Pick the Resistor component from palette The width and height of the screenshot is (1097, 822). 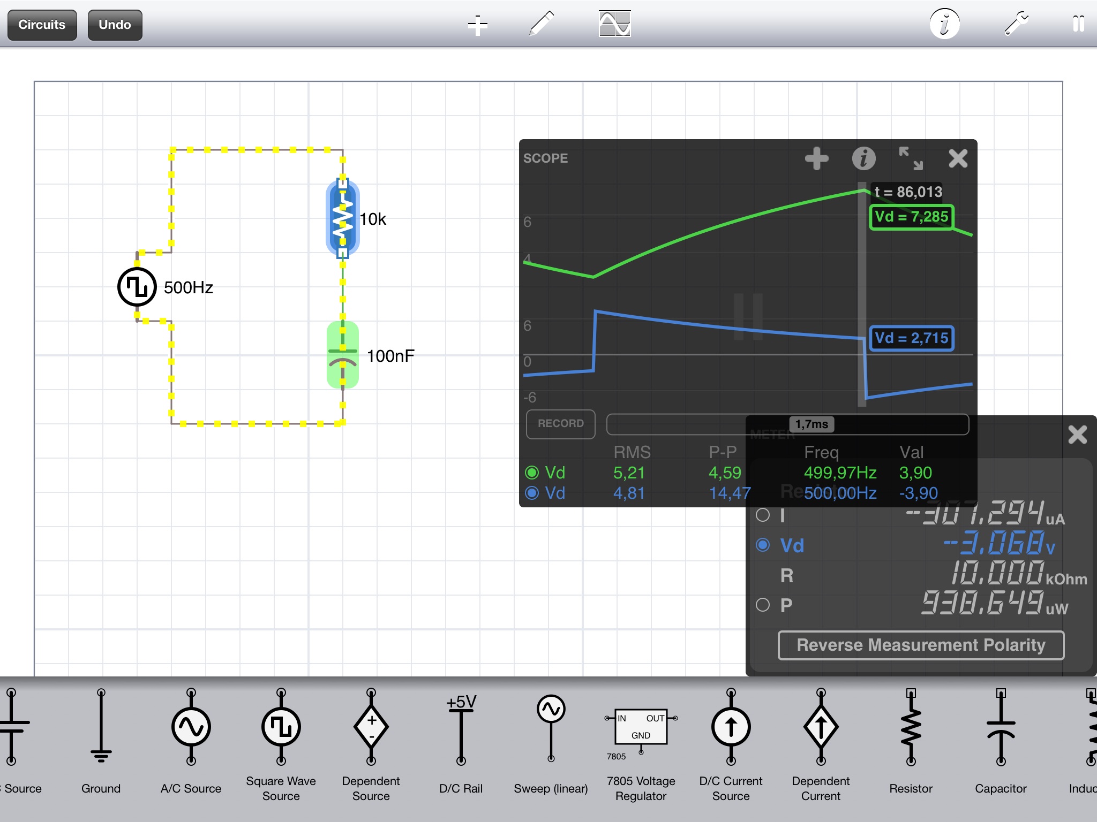point(911,743)
